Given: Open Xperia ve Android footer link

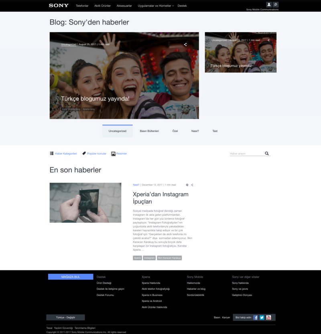Looking at the screenshot, I should [152, 301].
